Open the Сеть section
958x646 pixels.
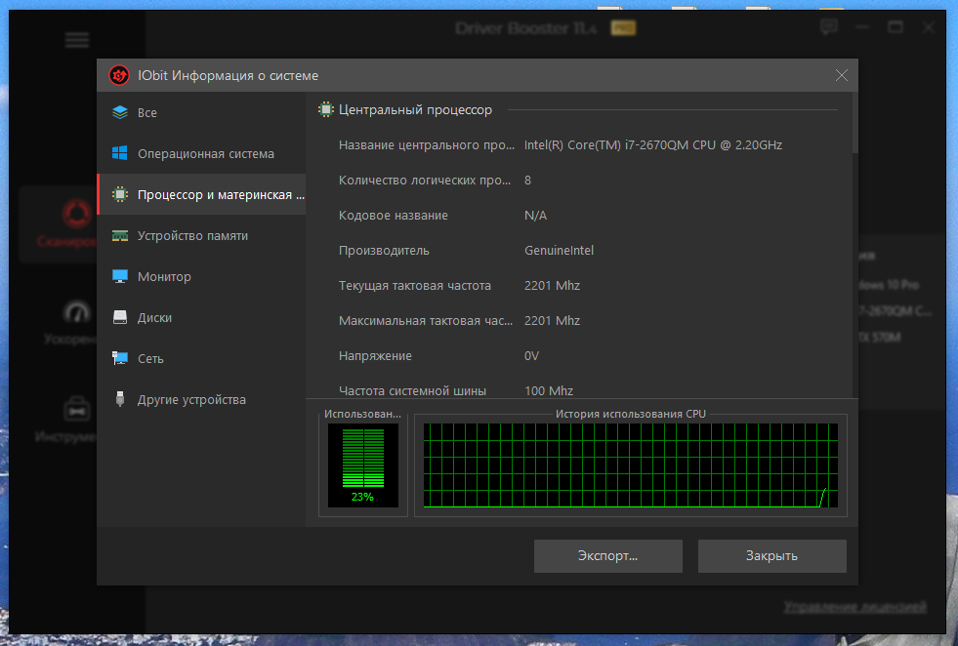[x=201, y=358]
